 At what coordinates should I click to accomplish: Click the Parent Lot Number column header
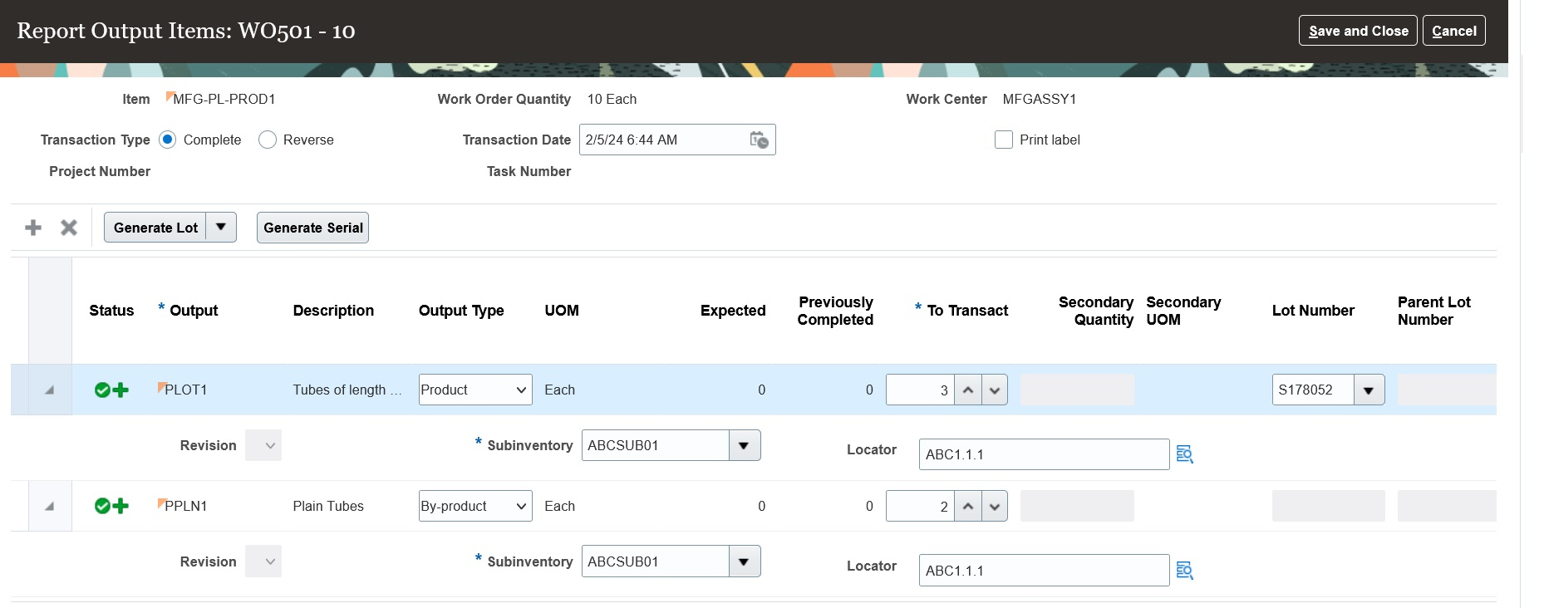pyautogui.click(x=1433, y=311)
